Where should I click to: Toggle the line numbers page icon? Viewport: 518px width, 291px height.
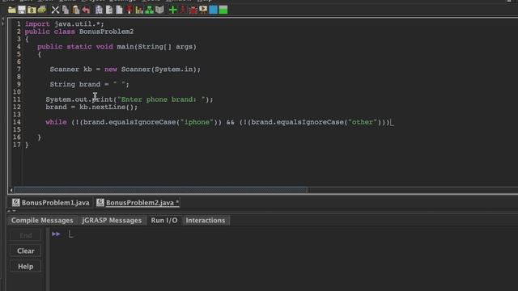tap(119, 10)
